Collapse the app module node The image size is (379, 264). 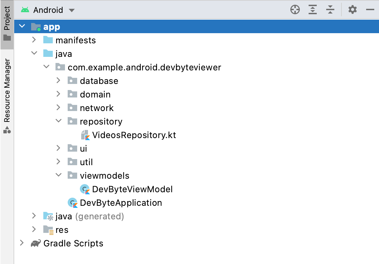click(22, 26)
